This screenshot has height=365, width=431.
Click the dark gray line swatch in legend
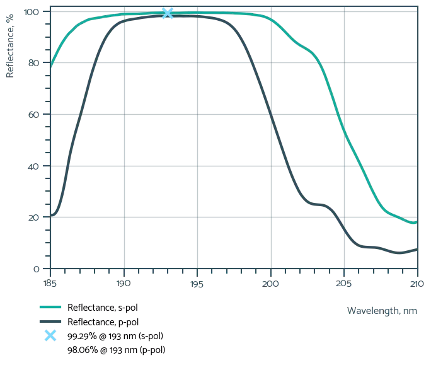click(x=49, y=322)
